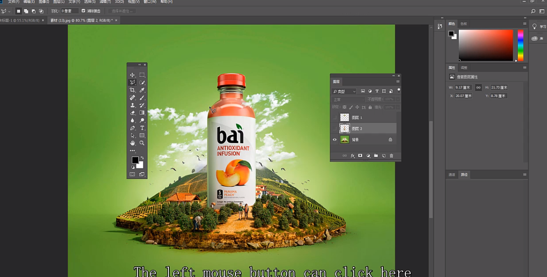Viewport: 547px width, 277px height.
Task: Select the Crop tool
Action: click(x=132, y=90)
